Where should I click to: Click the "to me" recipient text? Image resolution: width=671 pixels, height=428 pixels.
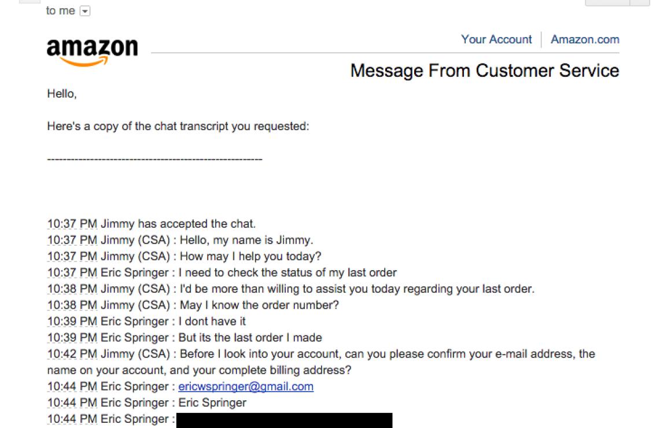pyautogui.click(x=61, y=10)
